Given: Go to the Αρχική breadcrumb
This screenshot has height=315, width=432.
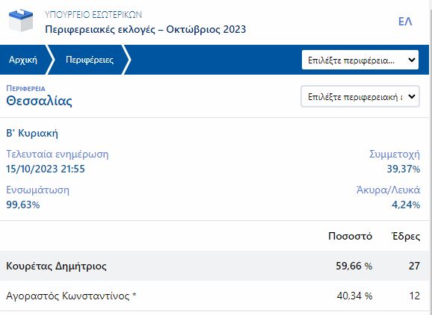Looking at the screenshot, I should [x=23, y=60].
